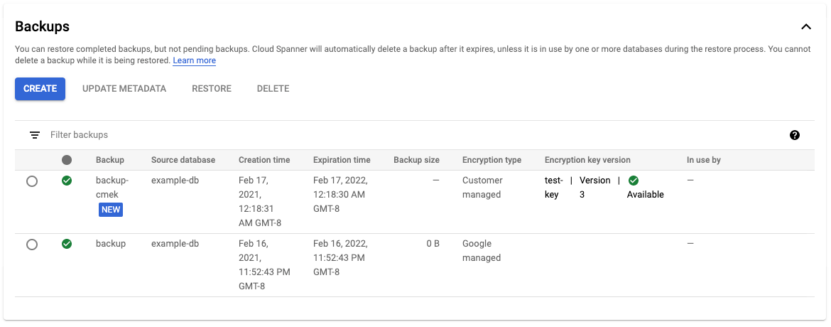Open the help question mark icon
The width and height of the screenshot is (831, 327).
pos(794,135)
